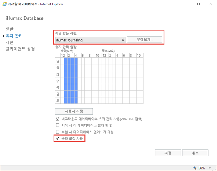217x171 pixels.
Task: Close the Internet Explorer window
Action: coord(210,4)
